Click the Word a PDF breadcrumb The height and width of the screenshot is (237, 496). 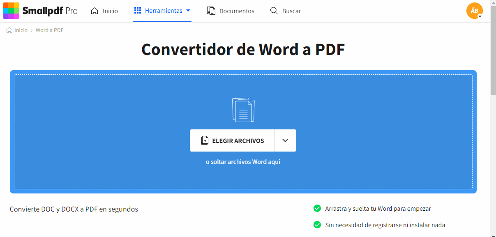pos(49,30)
